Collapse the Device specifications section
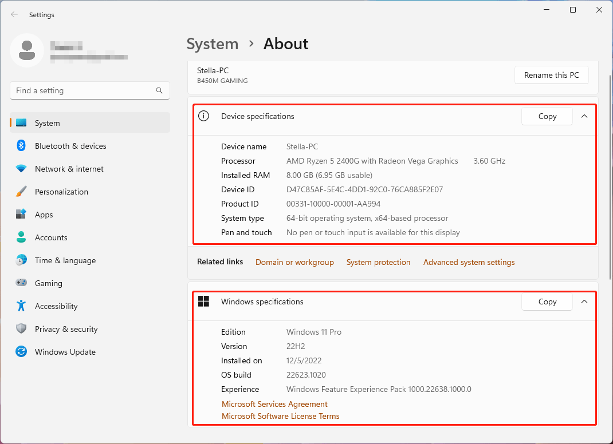Image resolution: width=613 pixels, height=444 pixels. [584, 116]
